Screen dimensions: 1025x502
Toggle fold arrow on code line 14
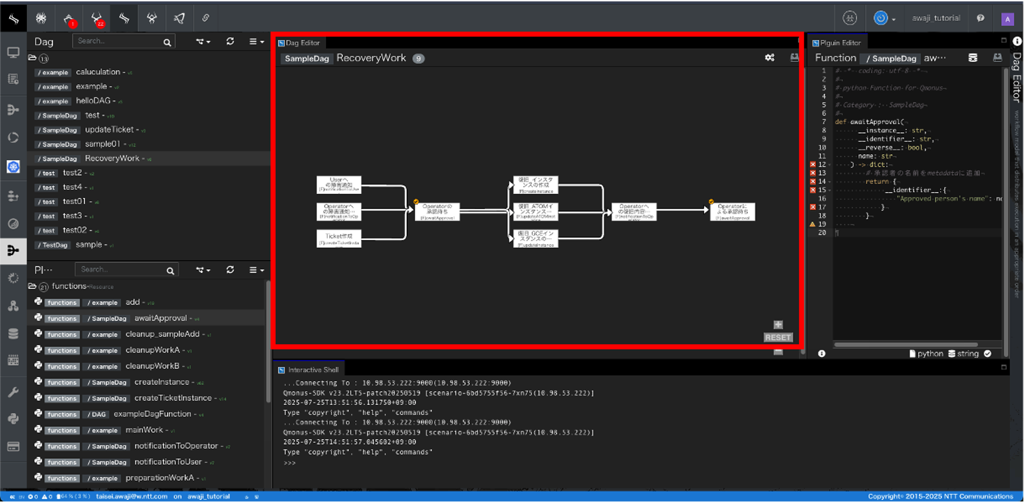click(x=829, y=182)
